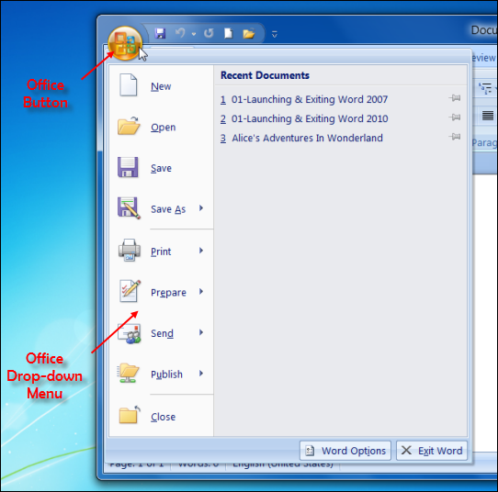
Task: Expand the Prepare submenu arrow
Action: 201,292
